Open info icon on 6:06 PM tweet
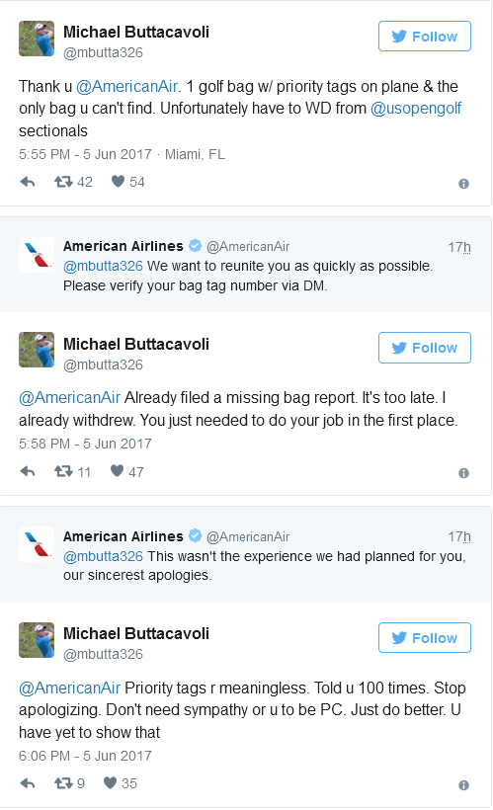 pyautogui.click(x=463, y=785)
